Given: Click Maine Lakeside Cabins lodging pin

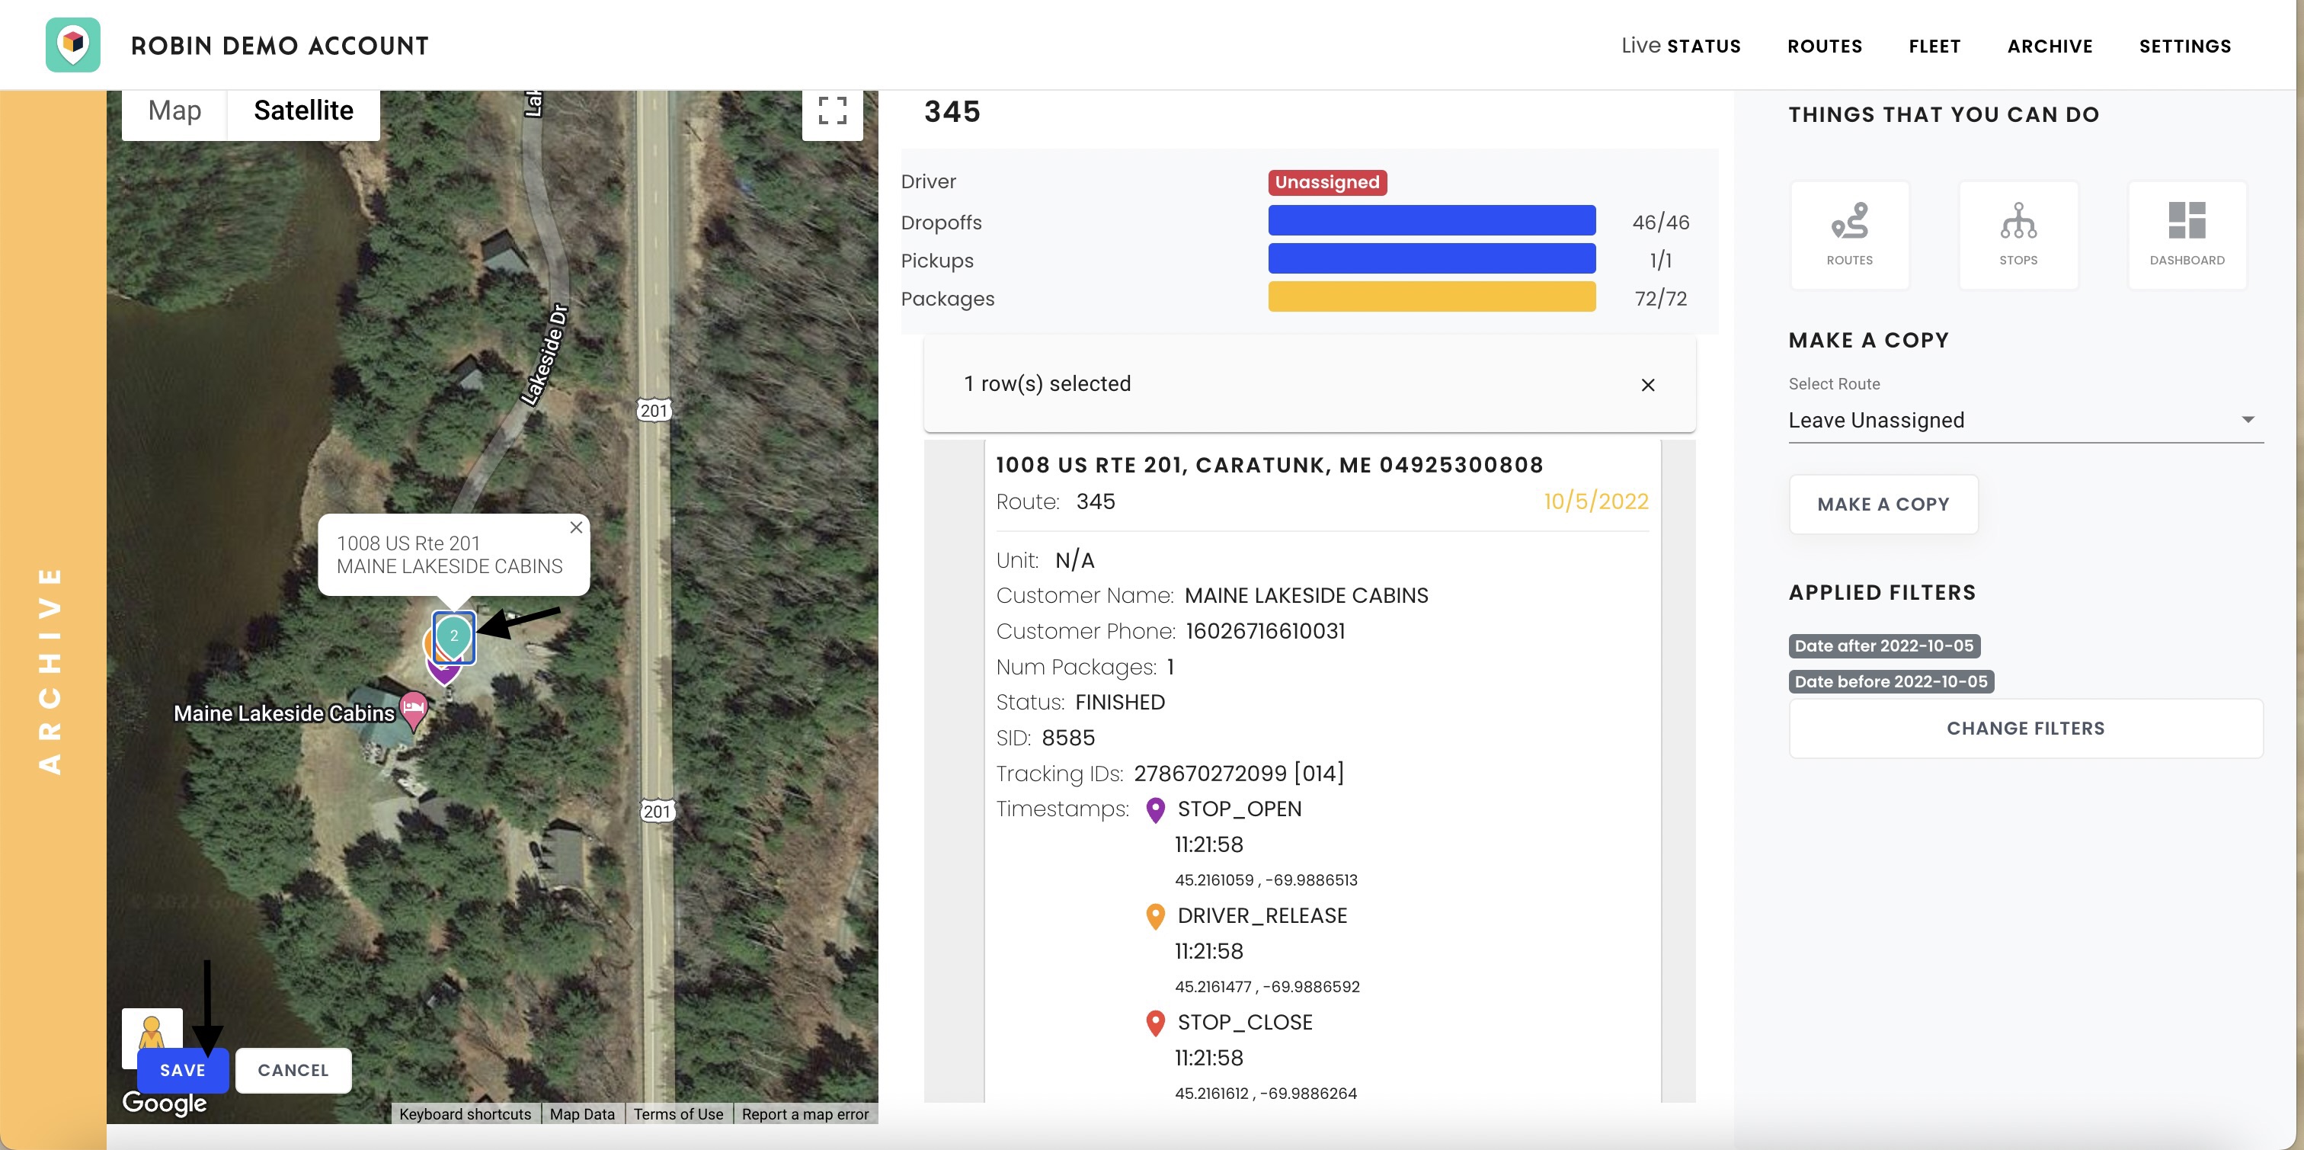Looking at the screenshot, I should (413, 708).
